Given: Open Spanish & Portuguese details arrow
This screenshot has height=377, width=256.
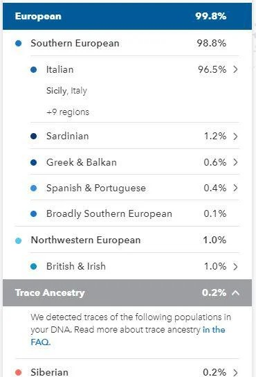Looking at the screenshot, I should tap(235, 188).
